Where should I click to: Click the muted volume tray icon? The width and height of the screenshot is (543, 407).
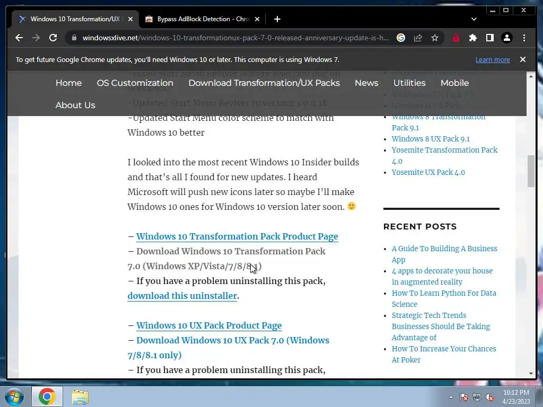[489, 397]
